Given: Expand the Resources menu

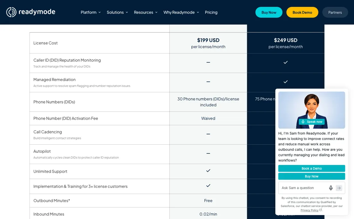Looking at the screenshot, I should (145, 13).
